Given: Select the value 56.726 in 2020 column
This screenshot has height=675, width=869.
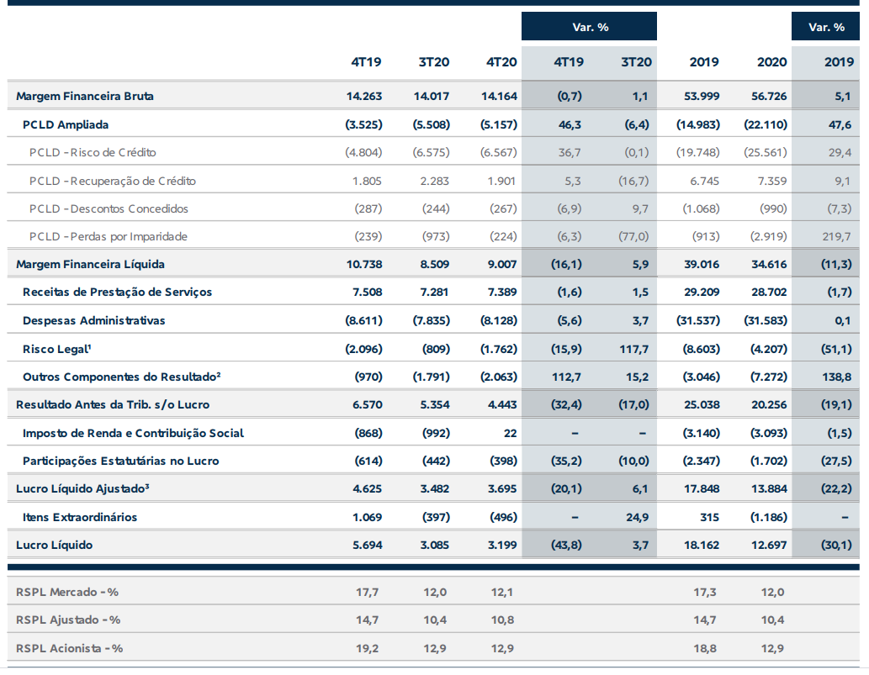Looking at the screenshot, I should click(769, 97).
